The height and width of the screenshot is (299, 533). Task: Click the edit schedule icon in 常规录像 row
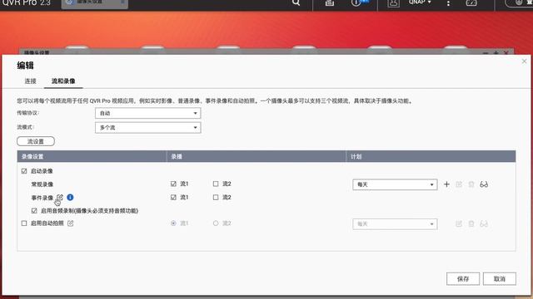click(x=459, y=184)
